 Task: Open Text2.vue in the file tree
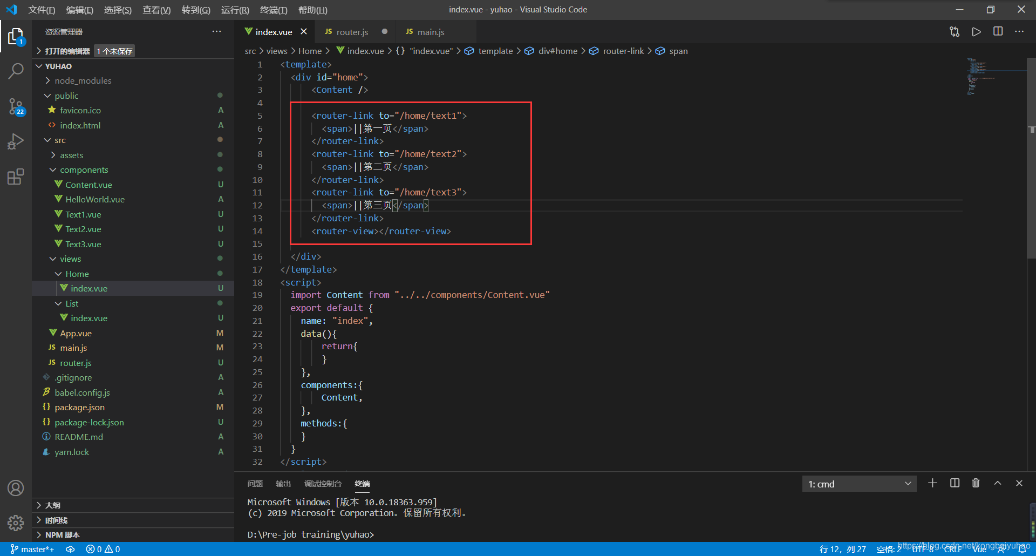coord(133,229)
